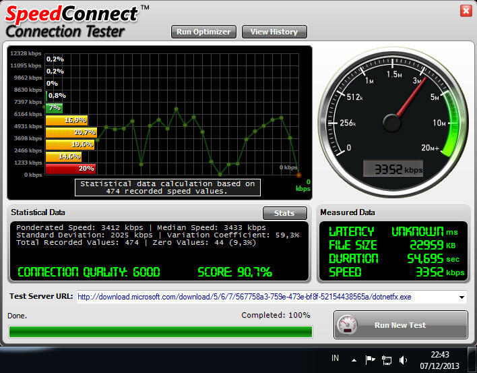477x373 pixels.
Task: Expand the Test Server URL dropdown arrow
Action: [462, 297]
